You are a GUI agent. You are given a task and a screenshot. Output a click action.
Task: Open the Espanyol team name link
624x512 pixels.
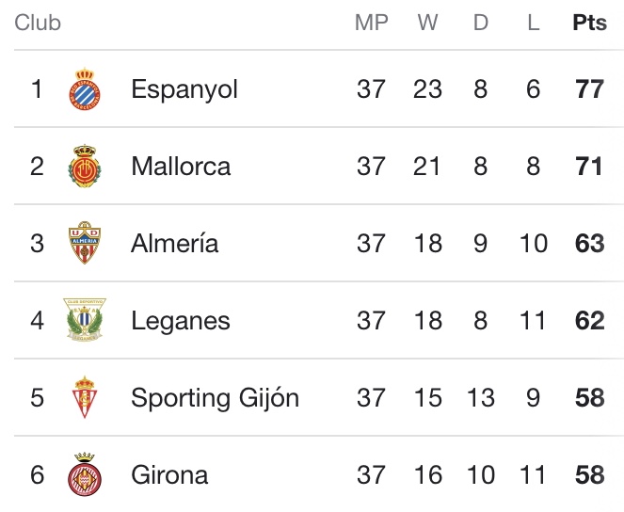[x=184, y=89]
